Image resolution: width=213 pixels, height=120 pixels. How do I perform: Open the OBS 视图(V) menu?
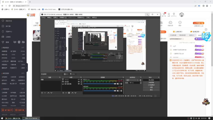pos(55,18)
